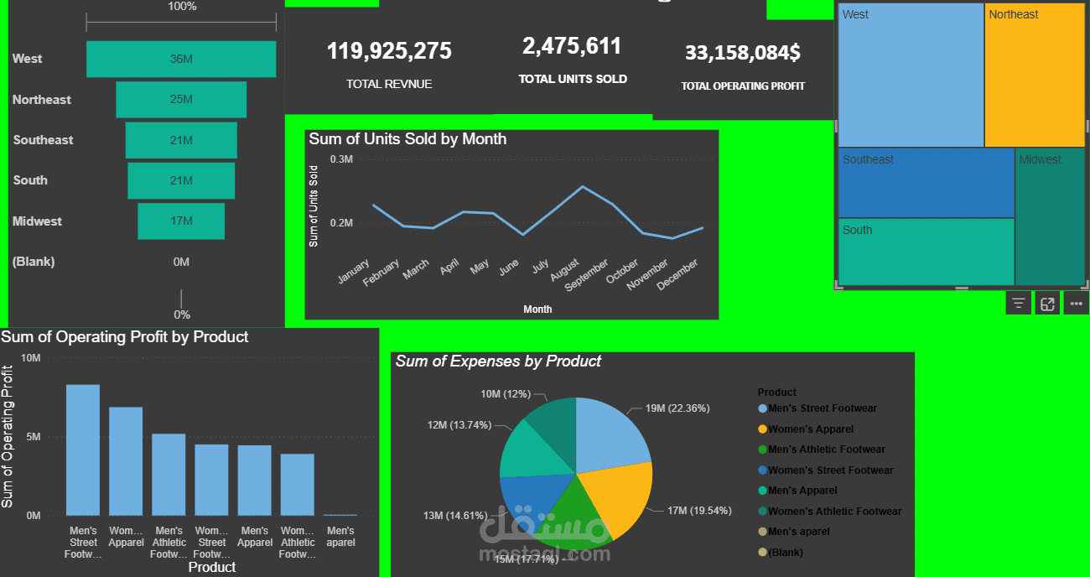Click the Women's Street Footwear color dot
Screen dimensions: 1090x577
(x=763, y=470)
